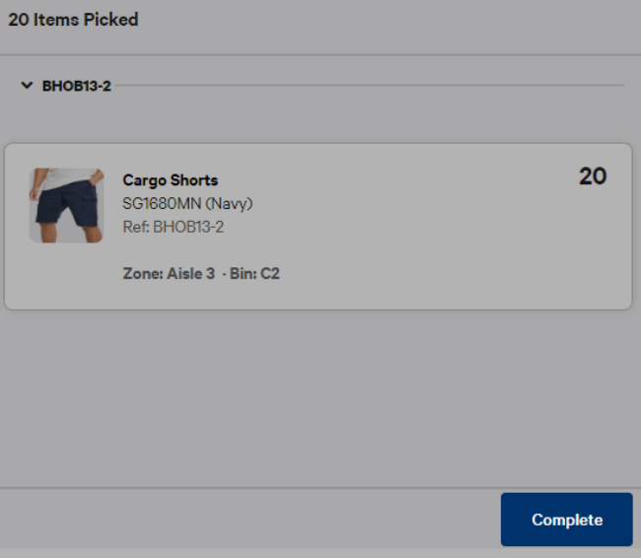This screenshot has width=641, height=558.
Task: Select the BHOB13-2 group header label
Action: tap(76, 86)
